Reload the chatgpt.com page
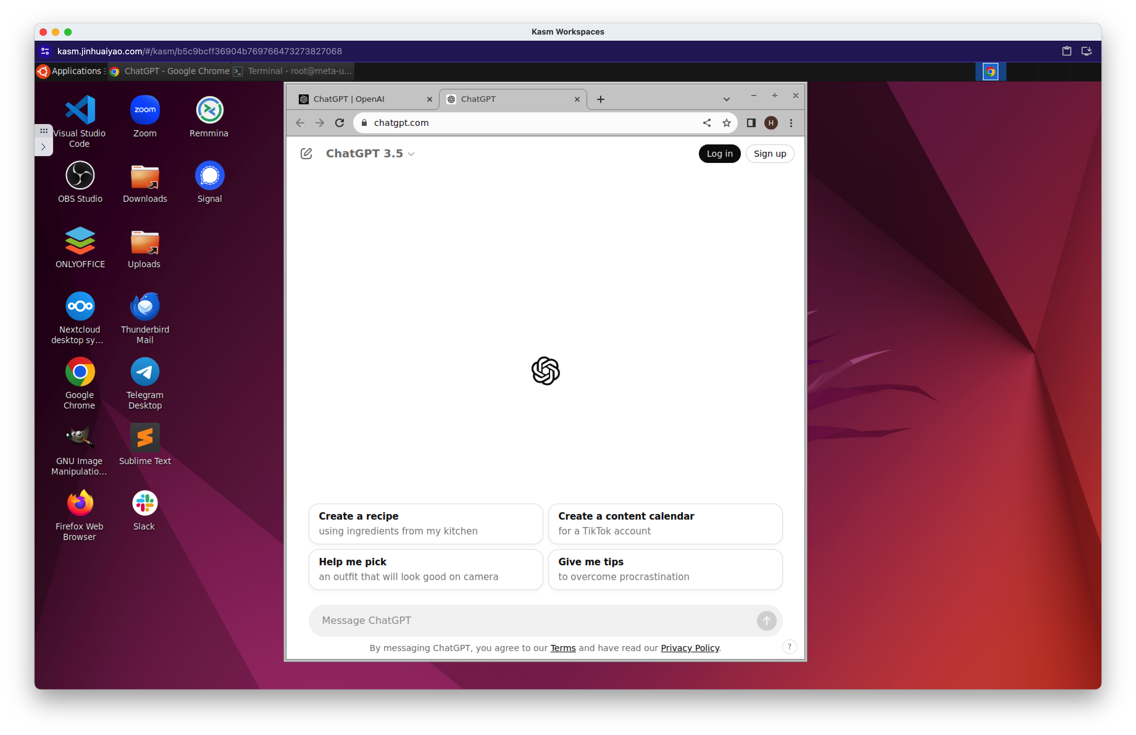The image size is (1136, 735). (339, 123)
